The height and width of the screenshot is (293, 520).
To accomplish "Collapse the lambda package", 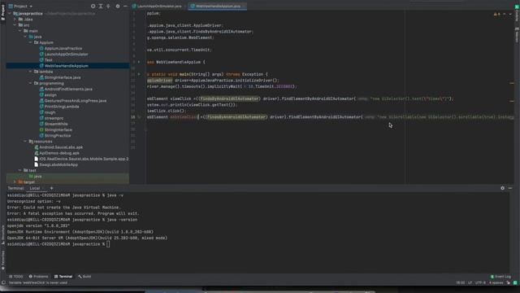I will point(31,72).
